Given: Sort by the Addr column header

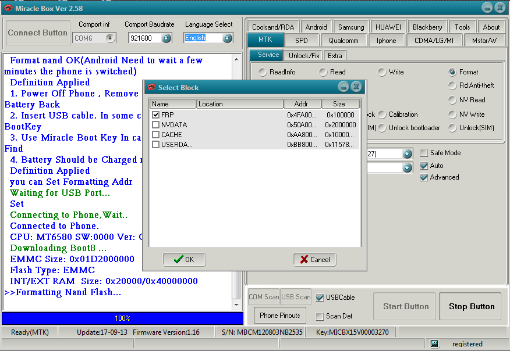Looking at the screenshot, I should point(302,104).
